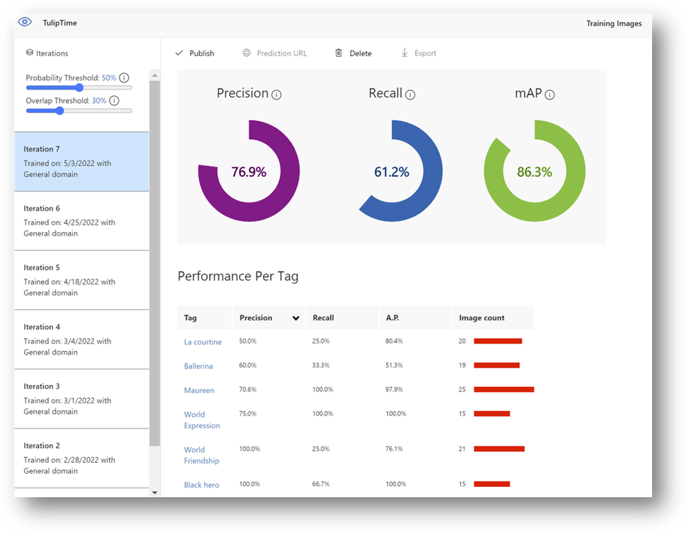The width and height of the screenshot is (688, 533).
Task: Open the La courtine tag link
Action: [202, 342]
